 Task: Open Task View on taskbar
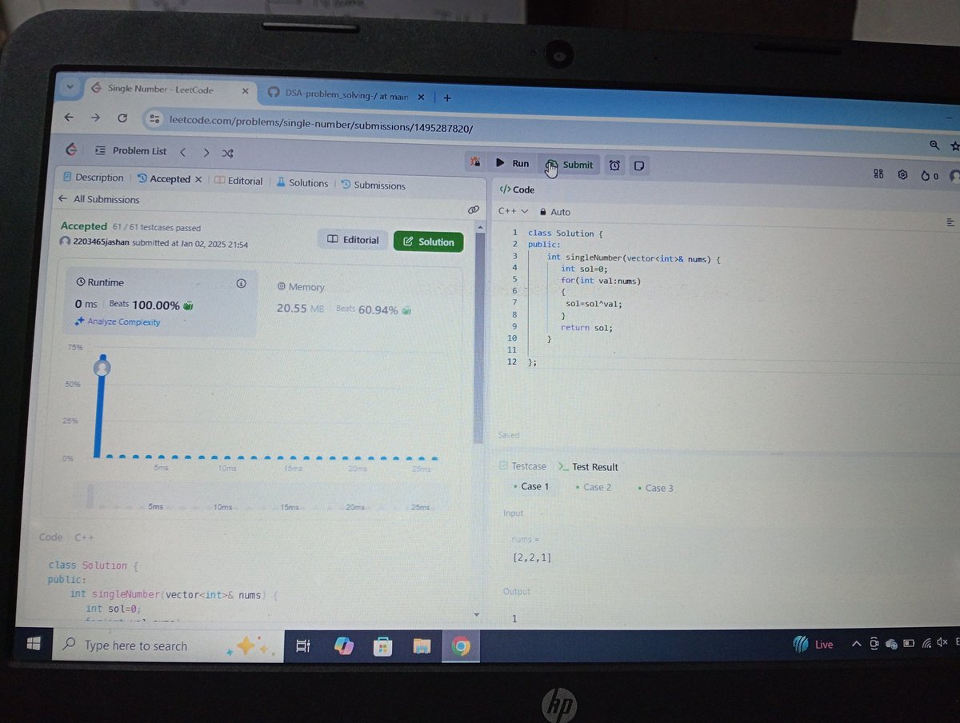click(302, 646)
